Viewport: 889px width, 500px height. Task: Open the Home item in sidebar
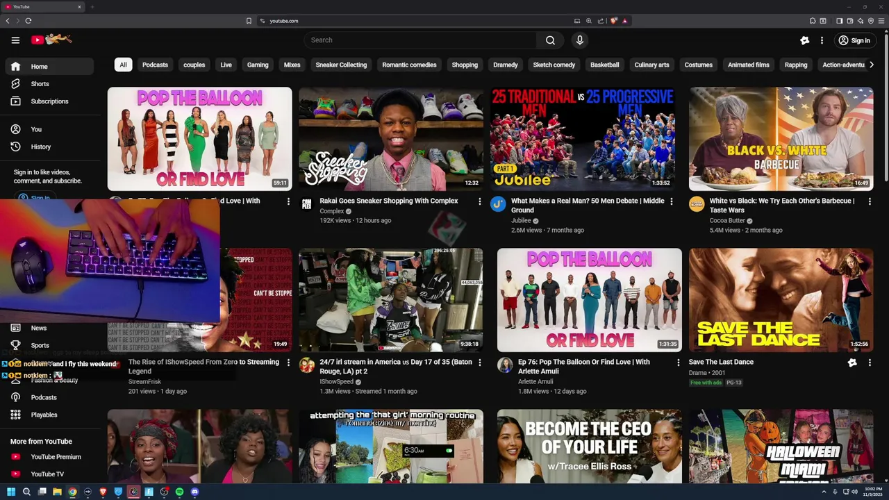click(x=49, y=67)
